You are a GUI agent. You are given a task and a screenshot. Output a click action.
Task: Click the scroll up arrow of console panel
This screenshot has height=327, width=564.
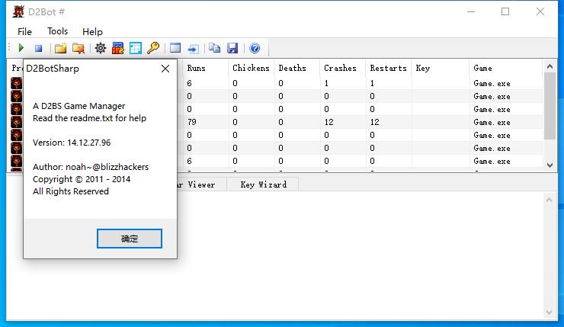[550, 200]
